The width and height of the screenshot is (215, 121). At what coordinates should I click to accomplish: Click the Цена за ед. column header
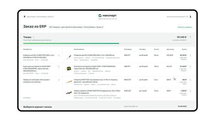pyautogui.click(x=170, y=49)
